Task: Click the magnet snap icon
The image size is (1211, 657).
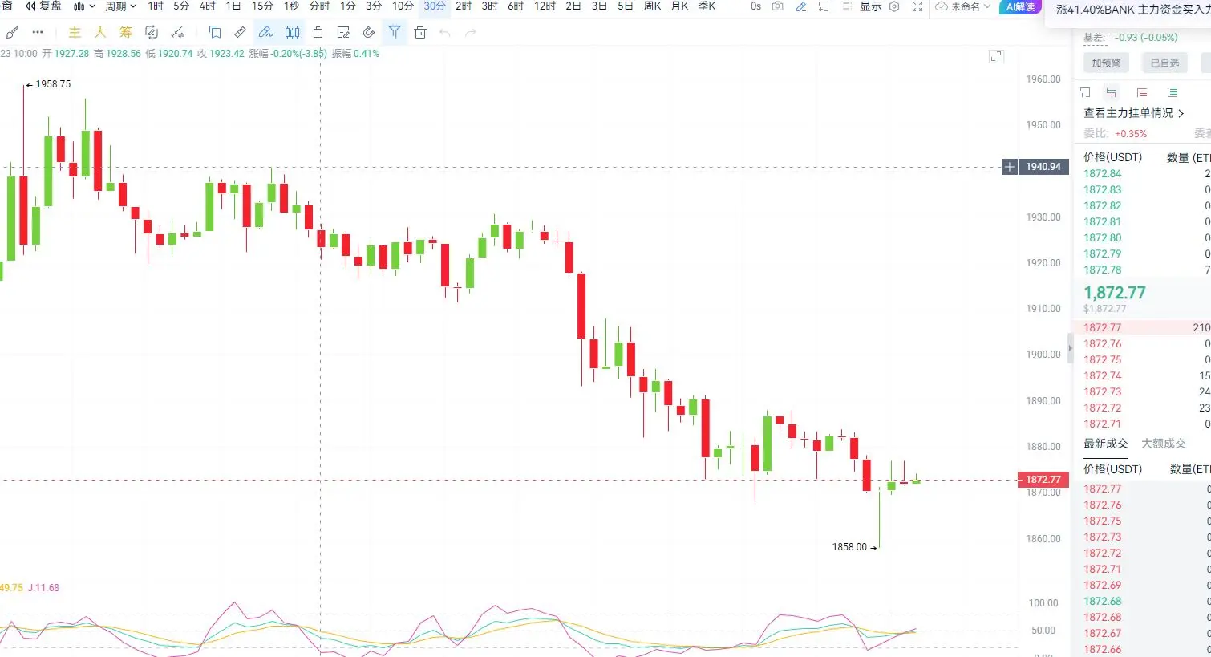Action: pos(369,33)
